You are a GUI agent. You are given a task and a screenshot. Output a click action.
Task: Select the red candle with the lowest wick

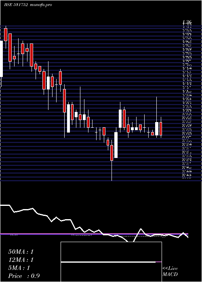112,153
